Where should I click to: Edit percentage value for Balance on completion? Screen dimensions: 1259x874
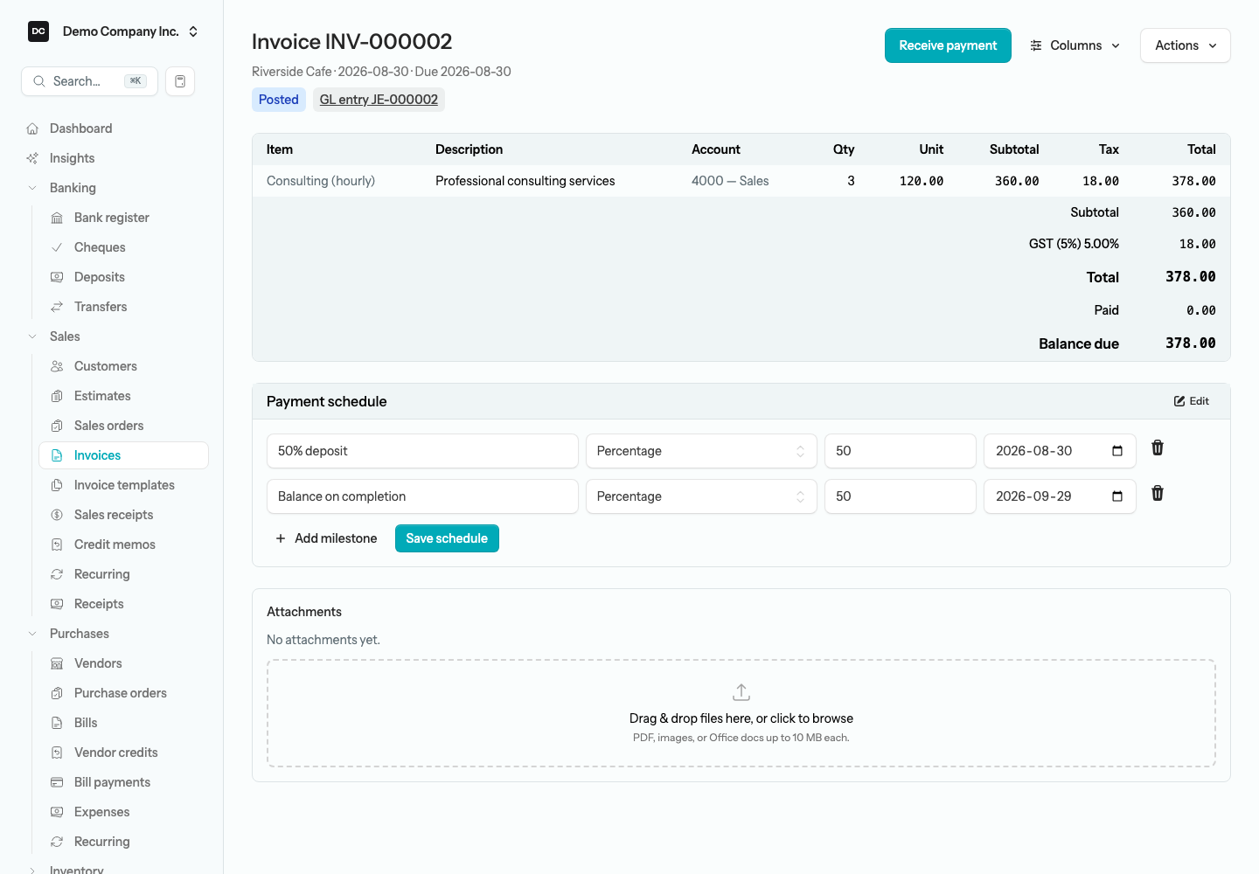901,496
